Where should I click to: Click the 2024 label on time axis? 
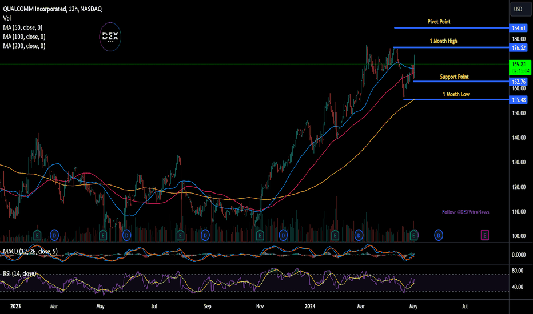[309, 306]
